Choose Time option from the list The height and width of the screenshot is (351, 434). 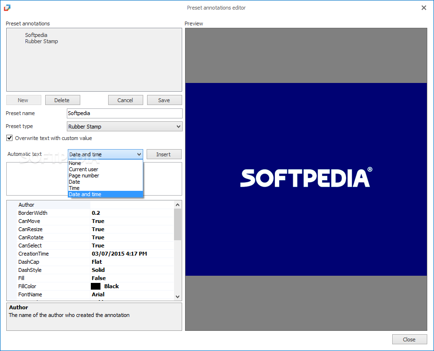point(105,188)
